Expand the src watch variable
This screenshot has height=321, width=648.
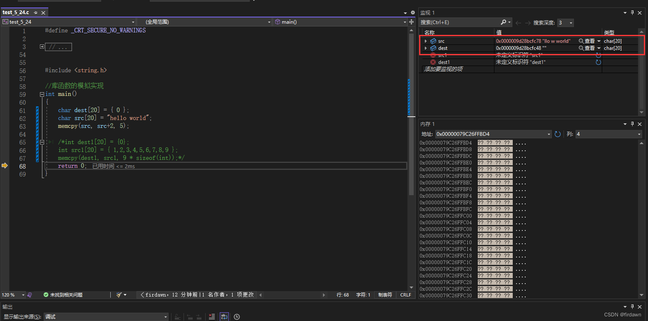425,41
